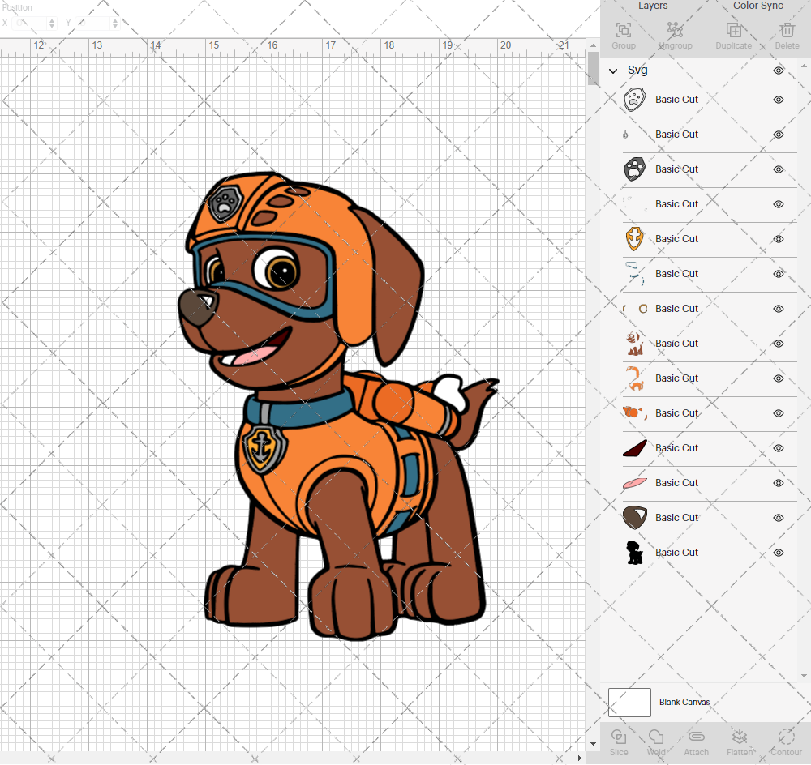Switch to the Color Sync tab
Screen dimensions: 811x765
coord(757,6)
